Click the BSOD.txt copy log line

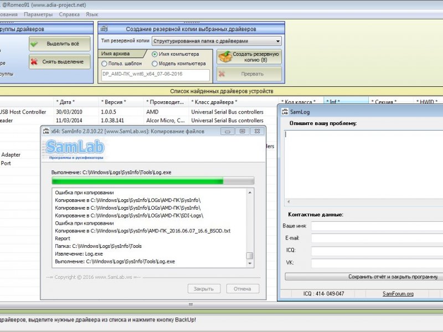[x=143, y=231]
